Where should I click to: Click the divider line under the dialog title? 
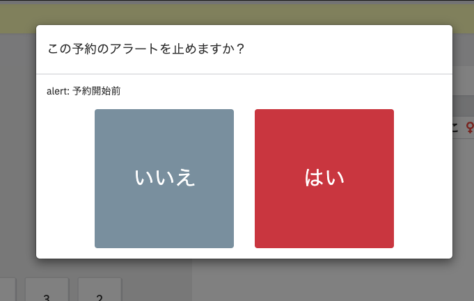[x=244, y=74]
